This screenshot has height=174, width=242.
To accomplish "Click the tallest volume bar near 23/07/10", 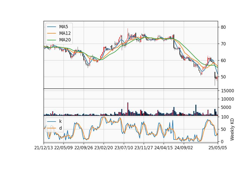I will (128, 109).
